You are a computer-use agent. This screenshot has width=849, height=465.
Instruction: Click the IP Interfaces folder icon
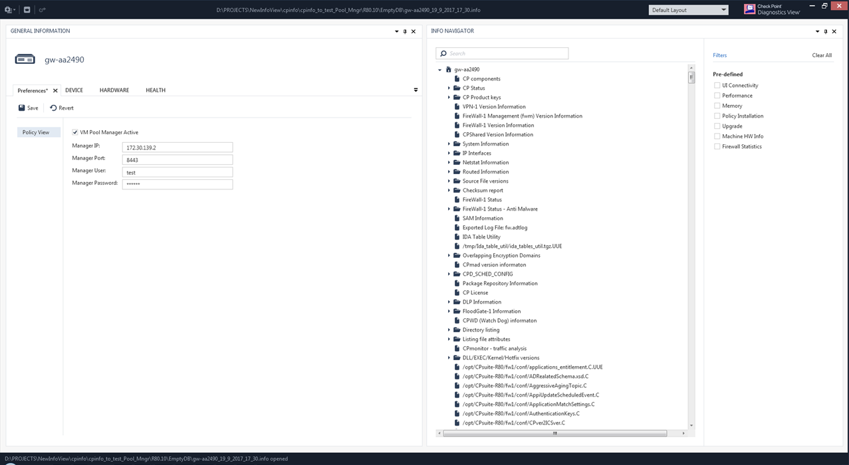point(457,153)
